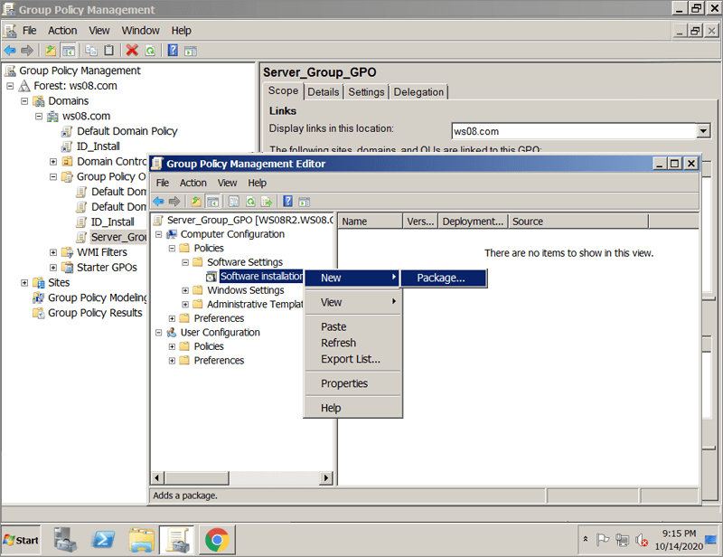Select Default Domain Policy in the tree
The image size is (723, 557).
(134, 131)
